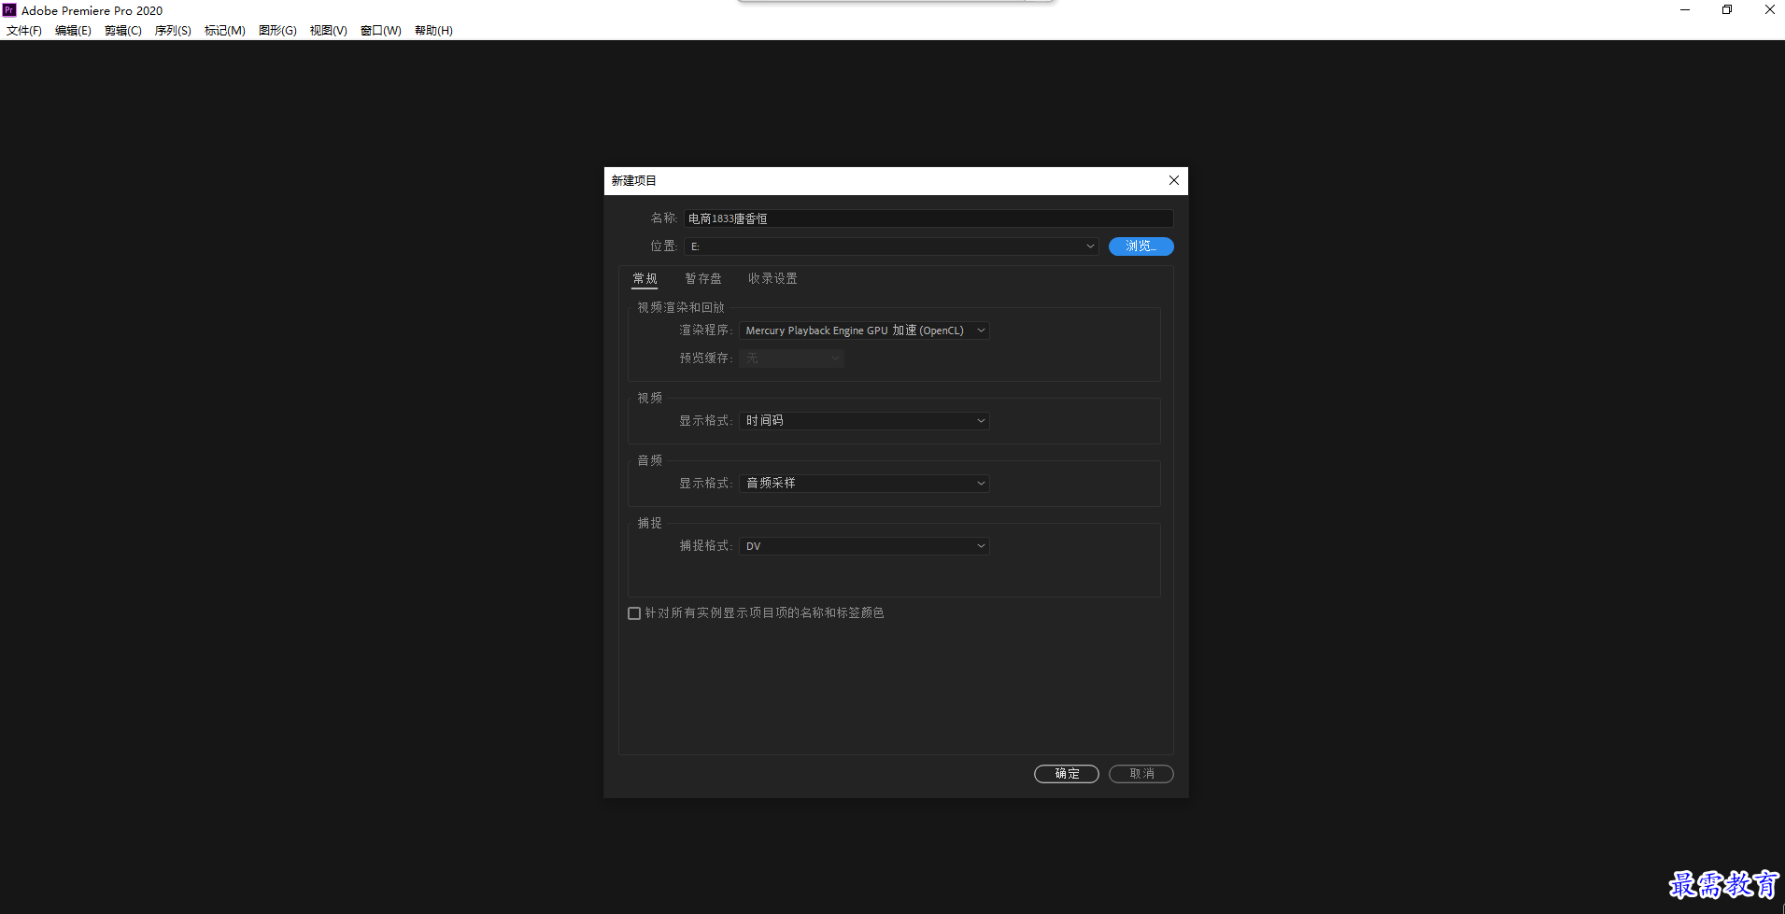Image resolution: width=1785 pixels, height=914 pixels.
Task: Close the Premiere Pro application window
Action: click(x=1769, y=10)
